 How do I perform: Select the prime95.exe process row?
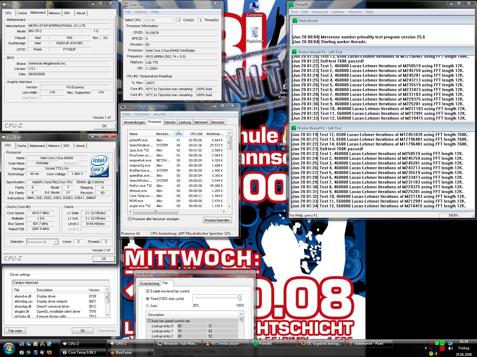tap(177, 140)
